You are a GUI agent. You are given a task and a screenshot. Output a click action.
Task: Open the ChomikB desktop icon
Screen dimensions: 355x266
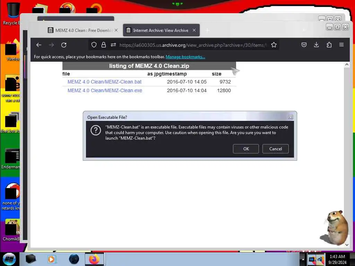pyautogui.click(x=11, y=230)
